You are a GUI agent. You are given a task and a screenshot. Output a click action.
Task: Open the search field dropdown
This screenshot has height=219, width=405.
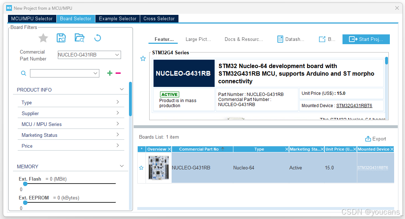tap(95, 73)
